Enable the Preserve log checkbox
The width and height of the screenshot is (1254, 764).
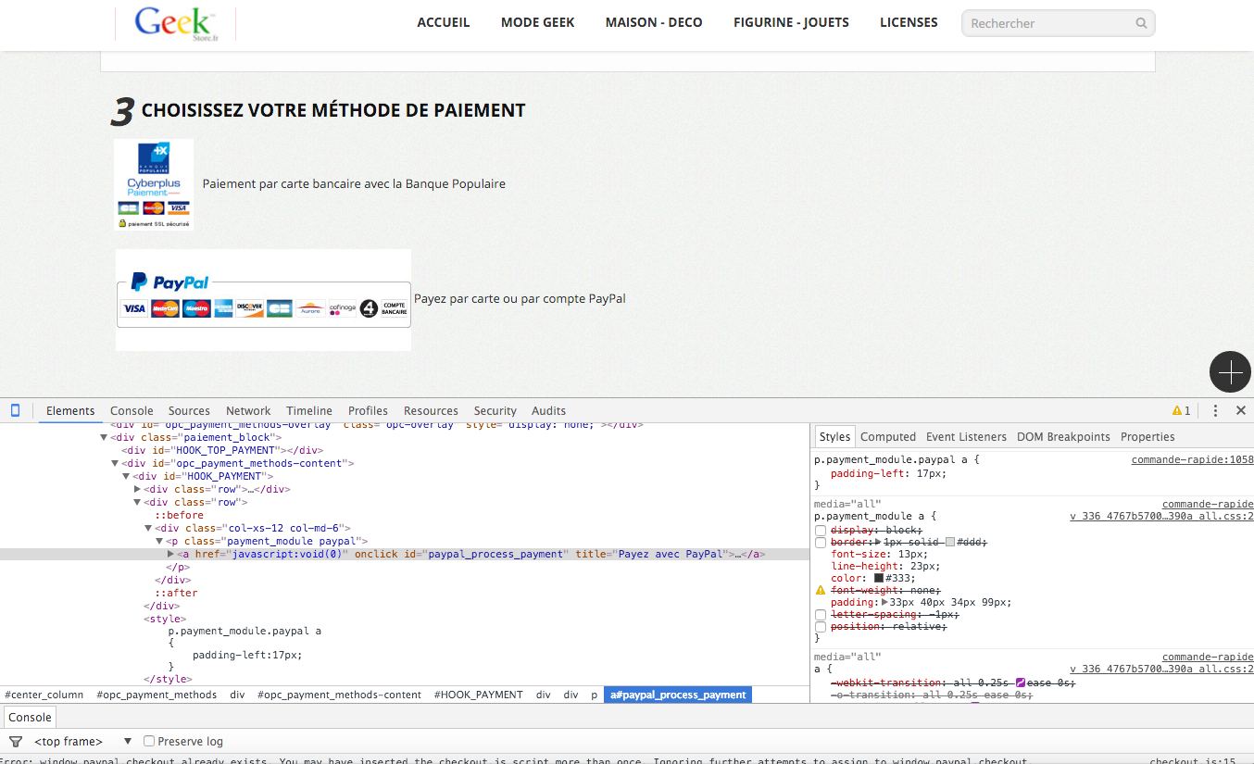click(x=149, y=741)
